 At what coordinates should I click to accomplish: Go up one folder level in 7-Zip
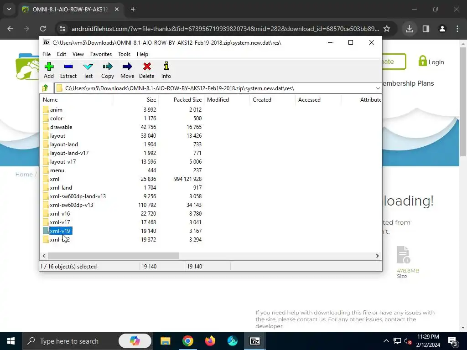tap(45, 88)
